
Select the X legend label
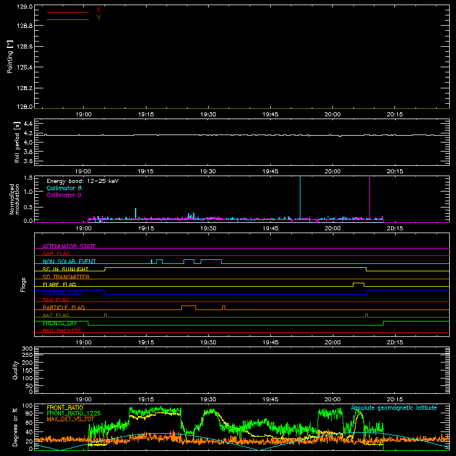[x=99, y=10]
